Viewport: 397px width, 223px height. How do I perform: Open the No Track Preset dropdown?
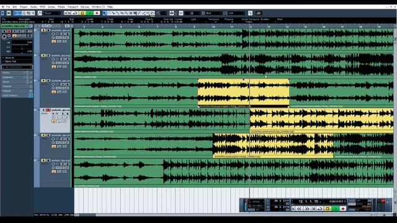click(x=17, y=67)
